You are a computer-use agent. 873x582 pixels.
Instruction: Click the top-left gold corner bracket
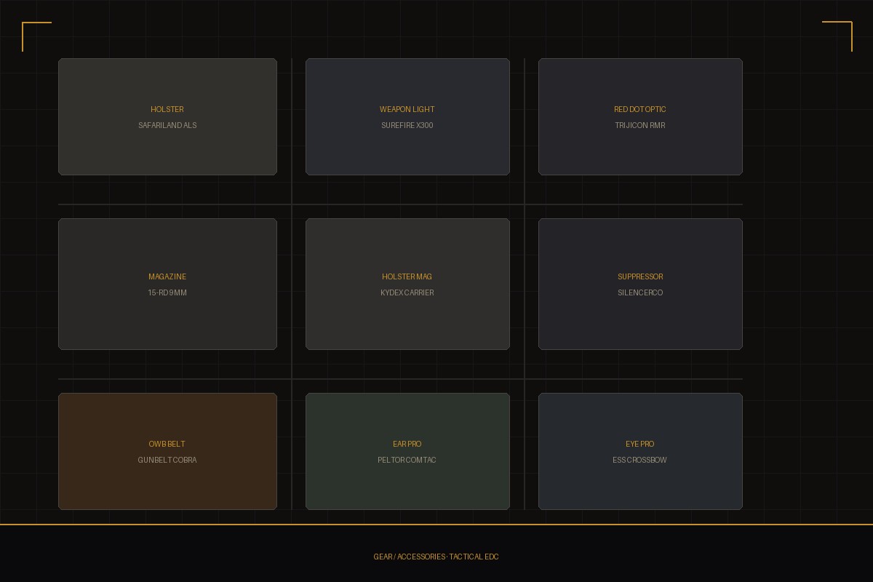[36, 36]
